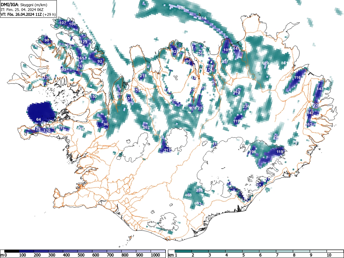Viewport: 344px width, 258px height.
Task: Click the '468' visibility value in the south
Action: coord(188,195)
